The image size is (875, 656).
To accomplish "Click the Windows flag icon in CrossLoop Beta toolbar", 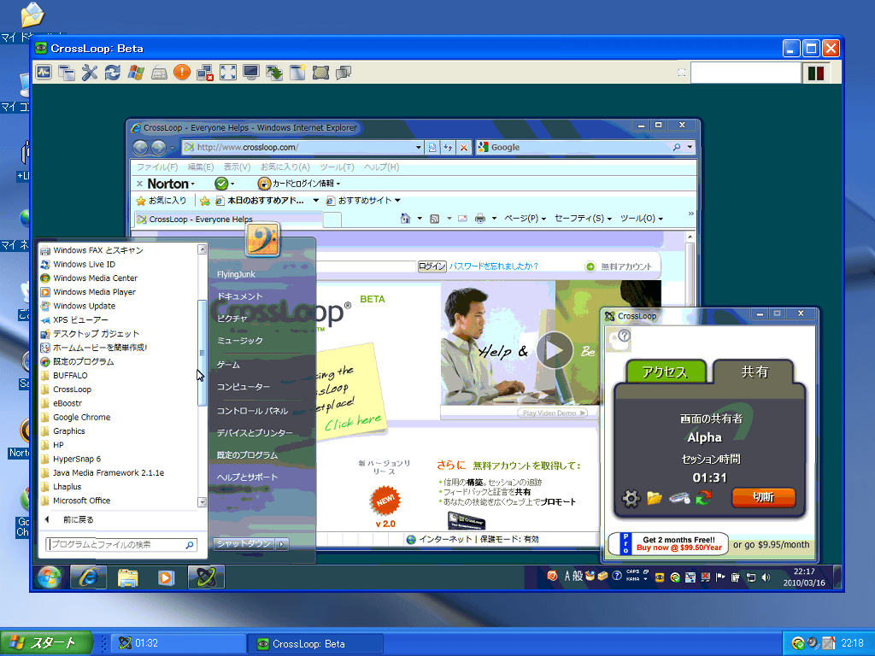I will (x=136, y=73).
